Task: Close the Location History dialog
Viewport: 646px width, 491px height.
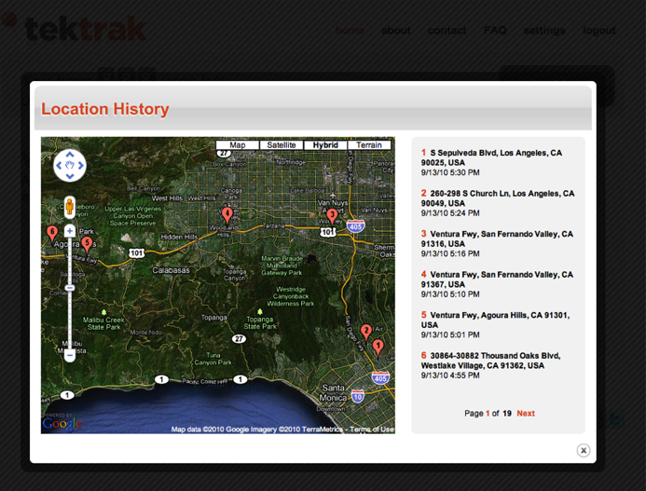Action: (584, 450)
